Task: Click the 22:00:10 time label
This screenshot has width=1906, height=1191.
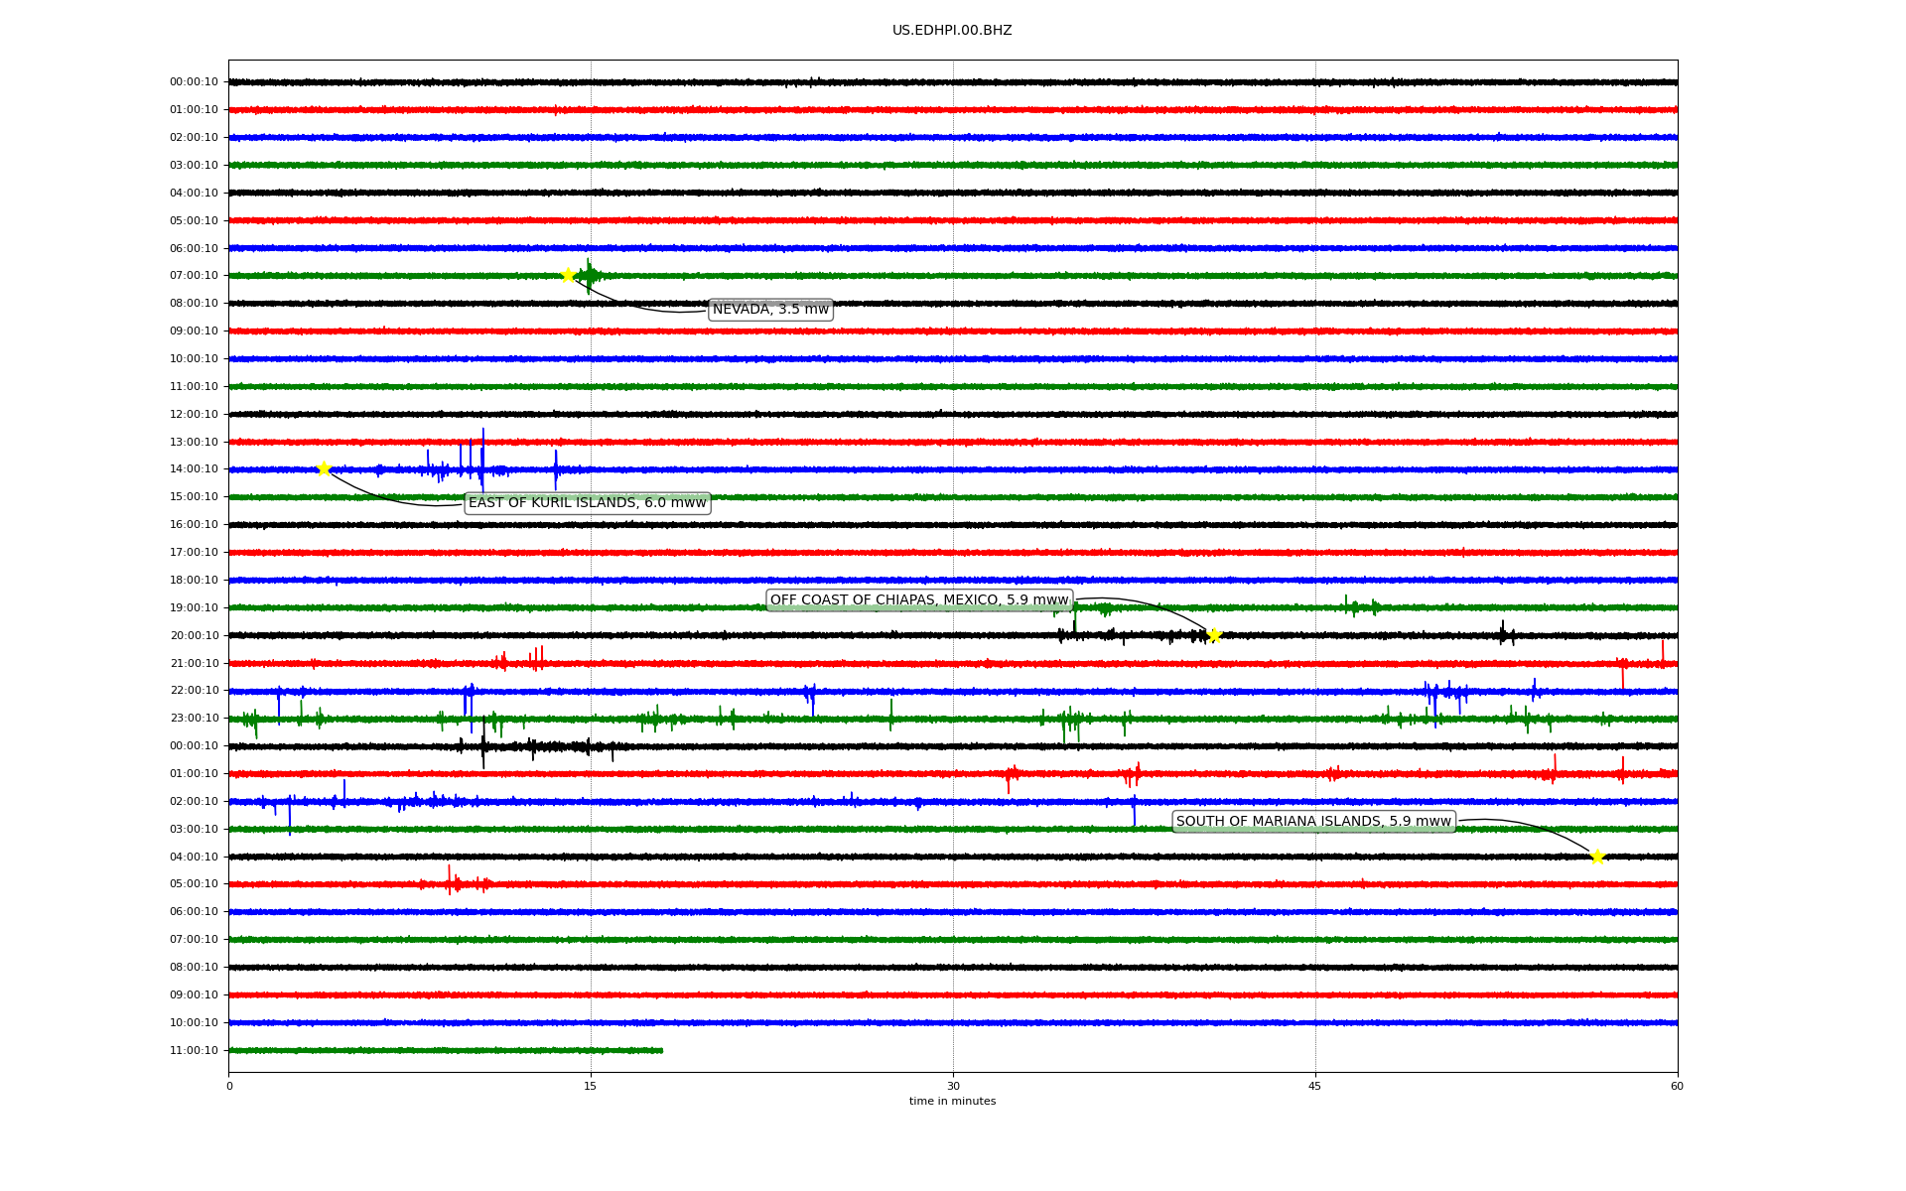Action: click(194, 691)
